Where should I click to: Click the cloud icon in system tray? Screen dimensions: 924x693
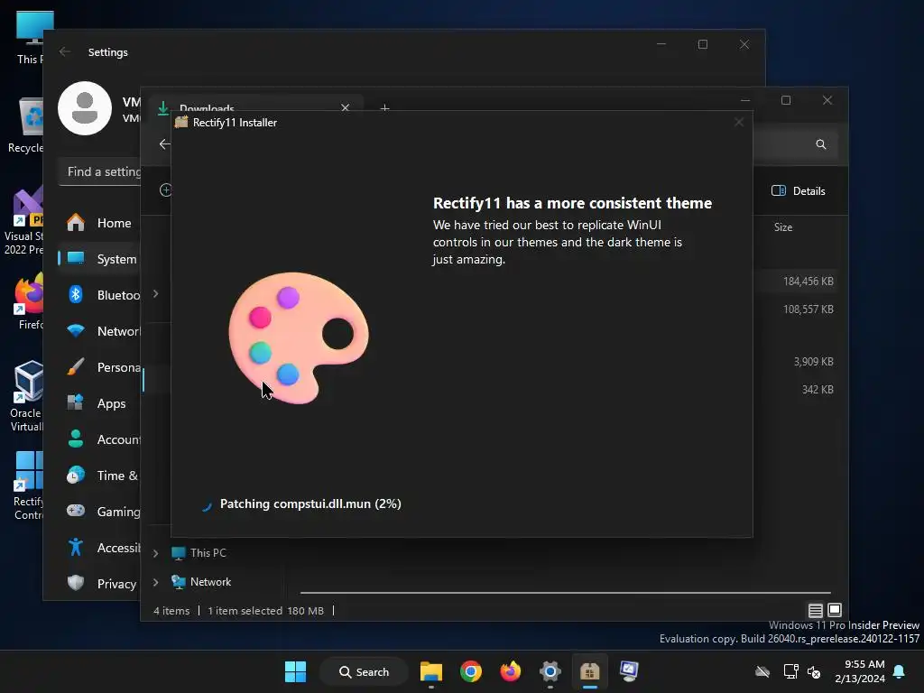pyautogui.click(x=762, y=671)
